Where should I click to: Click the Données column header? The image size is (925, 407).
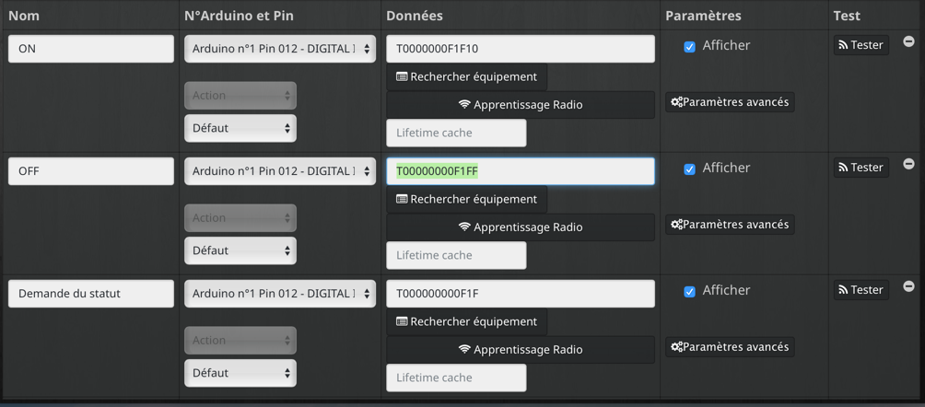point(415,16)
